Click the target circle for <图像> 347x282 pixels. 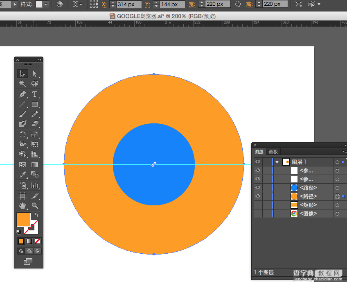337,214
